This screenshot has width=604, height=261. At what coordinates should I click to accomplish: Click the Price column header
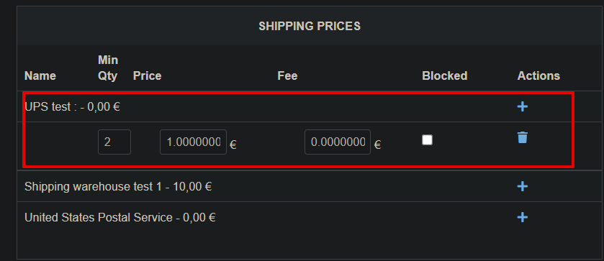[147, 75]
